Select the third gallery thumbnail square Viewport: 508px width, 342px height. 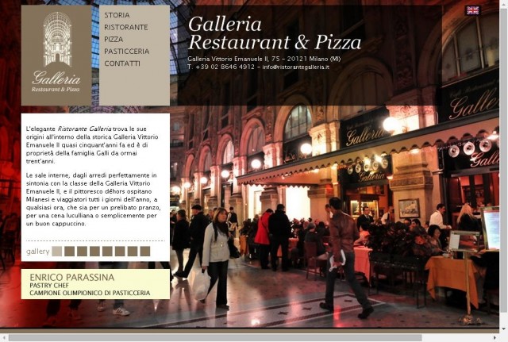pos(82,252)
